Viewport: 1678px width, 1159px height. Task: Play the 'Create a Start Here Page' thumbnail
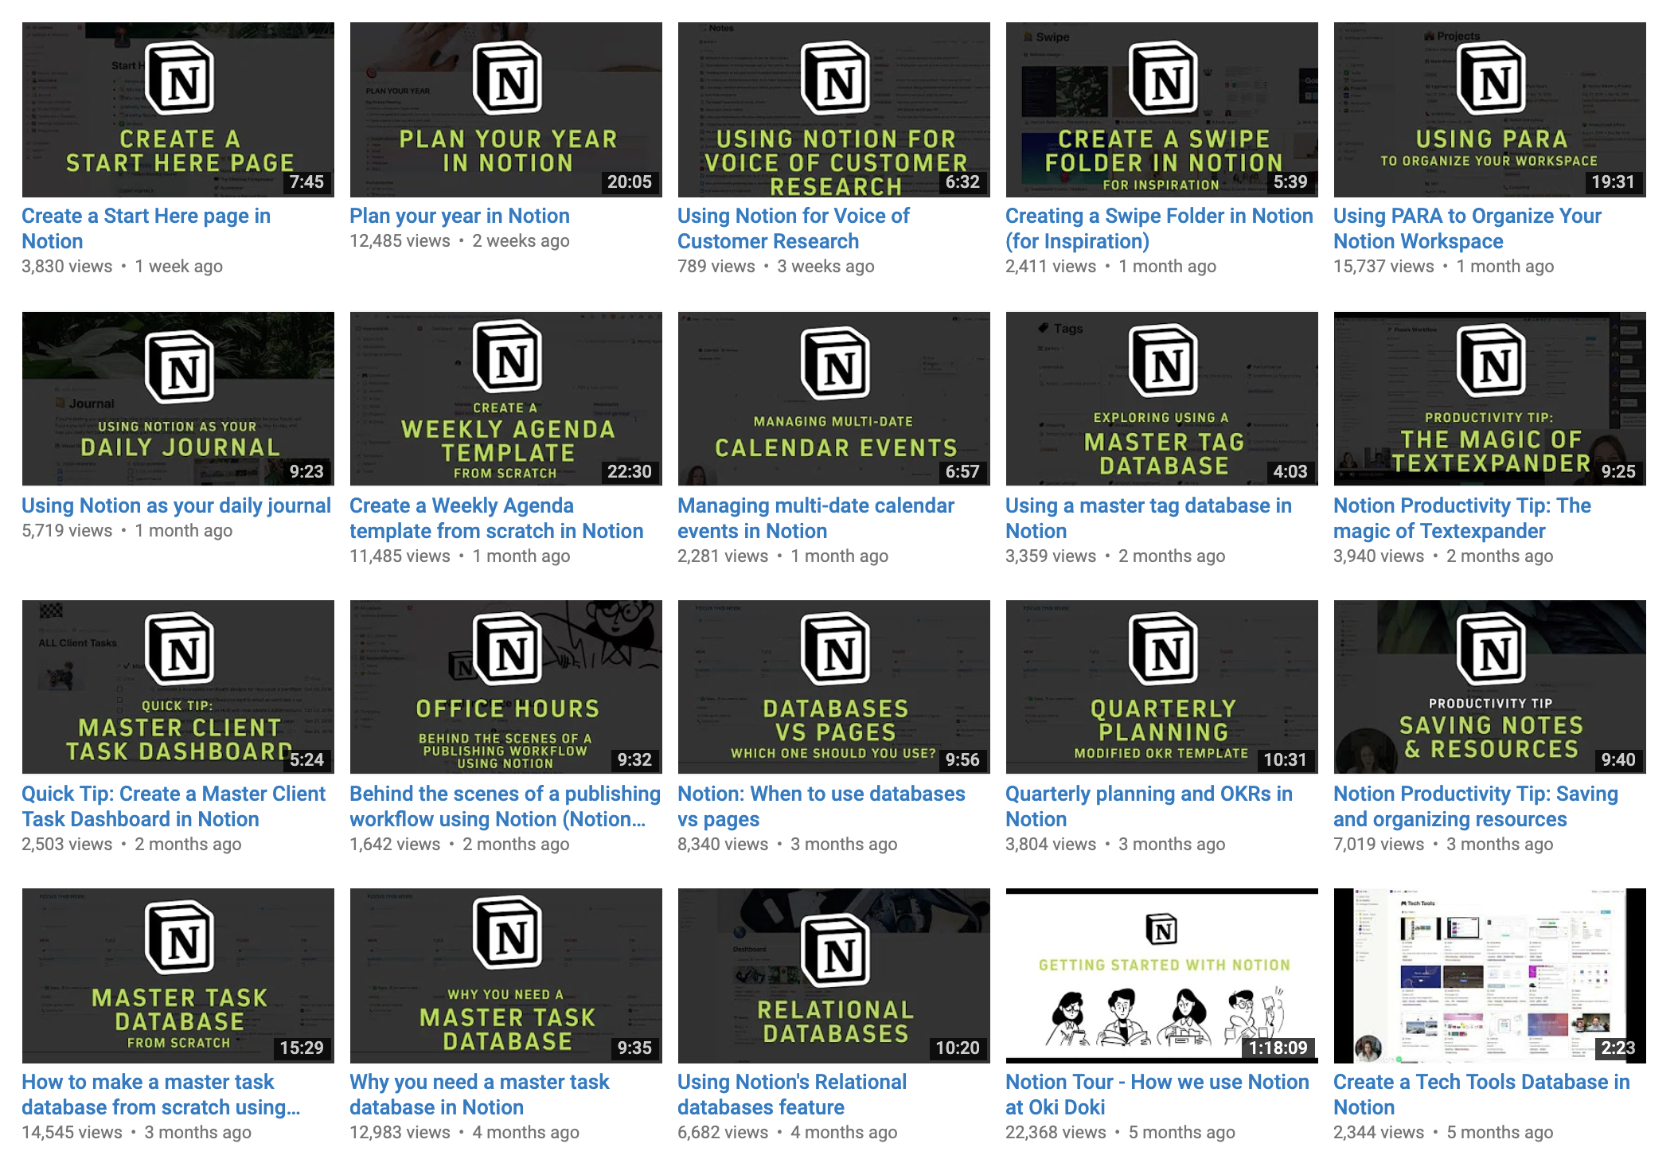pyautogui.click(x=178, y=110)
